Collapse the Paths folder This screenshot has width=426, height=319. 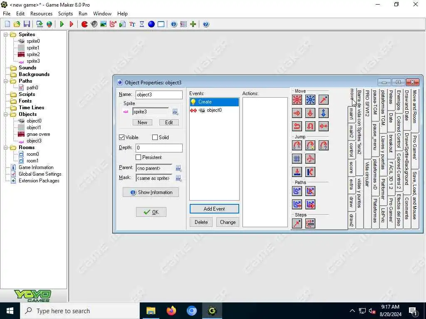click(x=5, y=81)
